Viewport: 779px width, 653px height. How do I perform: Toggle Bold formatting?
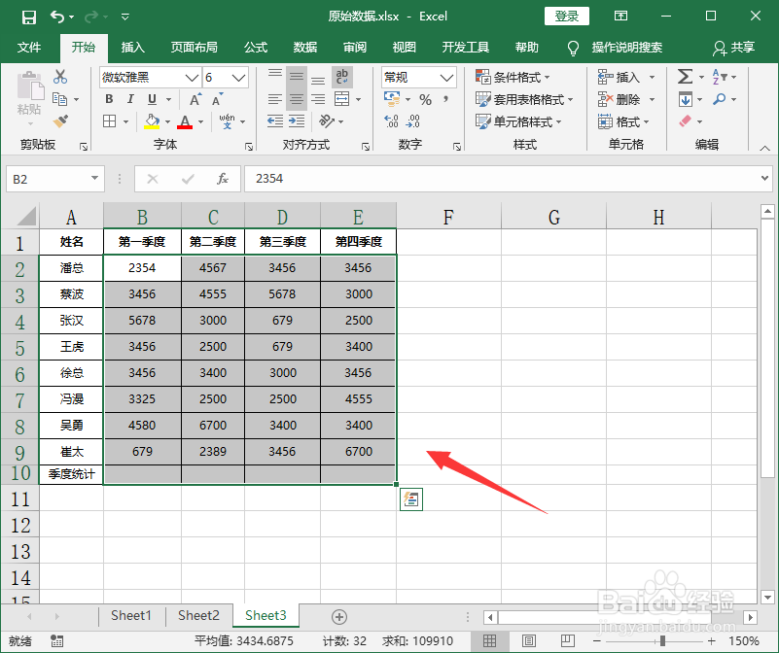(x=109, y=99)
